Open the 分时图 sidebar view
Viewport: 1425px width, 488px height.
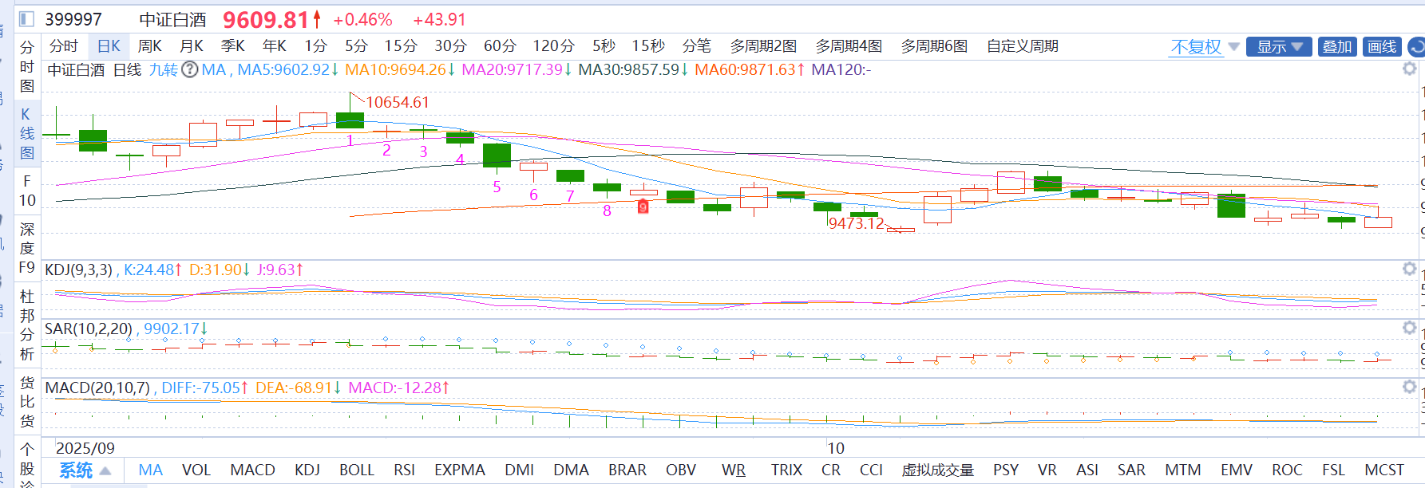click(x=27, y=66)
